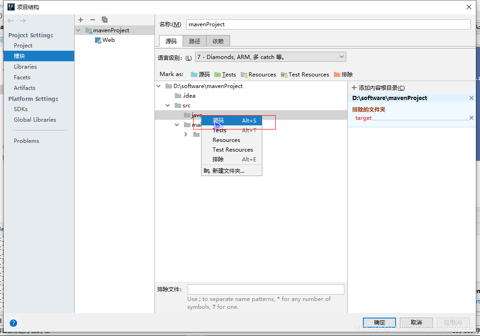Open Project settings item
Viewport: 480px width, 336px height.
click(23, 46)
